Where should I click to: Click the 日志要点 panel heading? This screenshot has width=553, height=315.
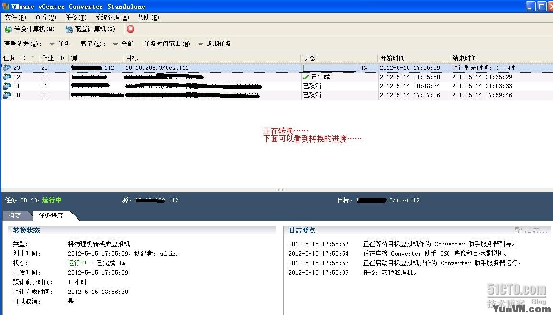coord(302,231)
